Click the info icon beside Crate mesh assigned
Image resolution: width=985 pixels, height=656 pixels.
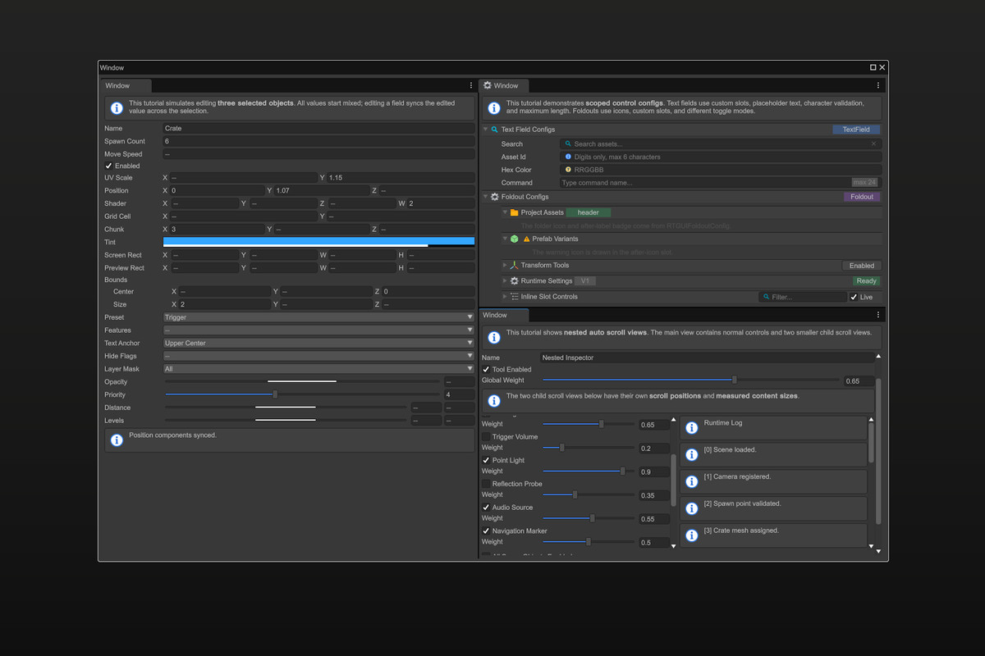tap(692, 535)
